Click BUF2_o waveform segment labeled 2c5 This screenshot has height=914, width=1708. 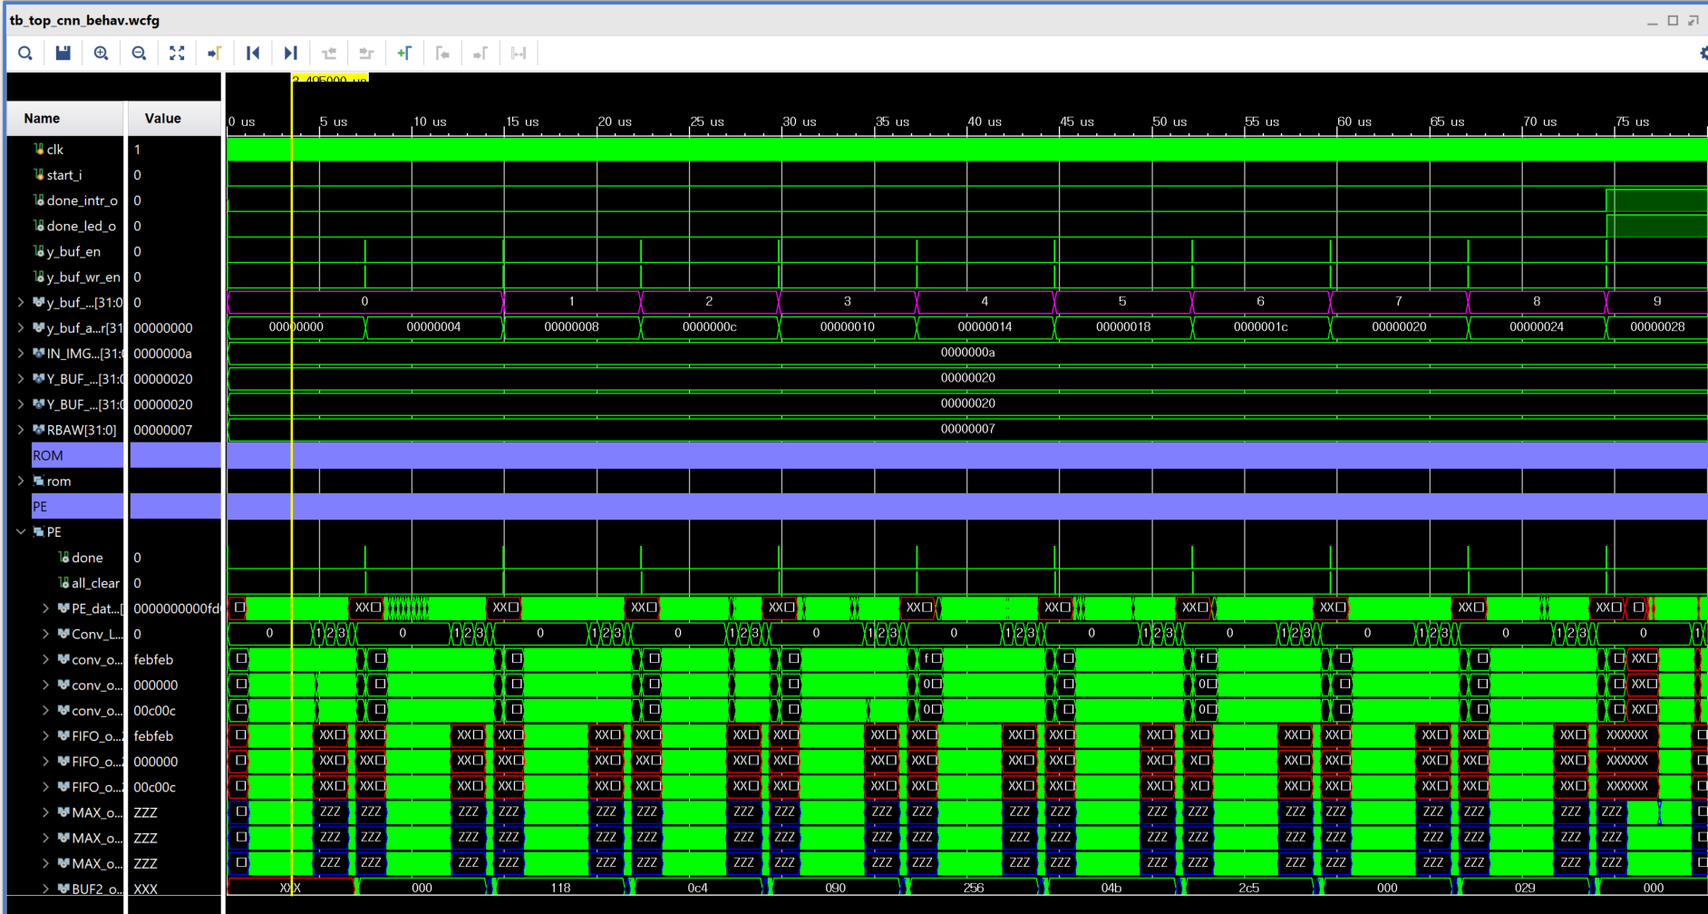(x=1249, y=889)
